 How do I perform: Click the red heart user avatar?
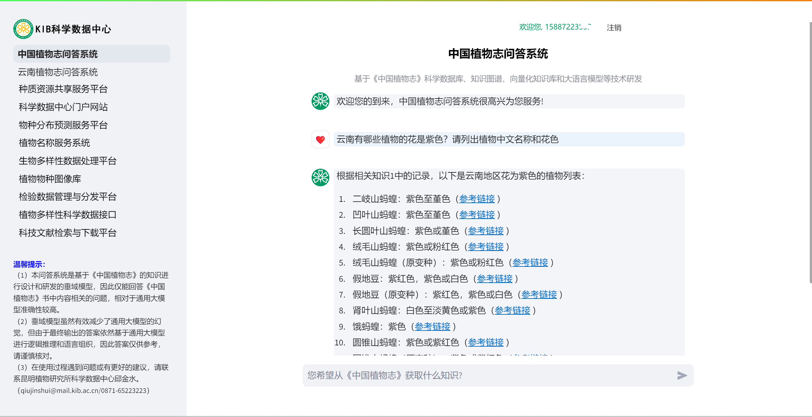pos(320,139)
